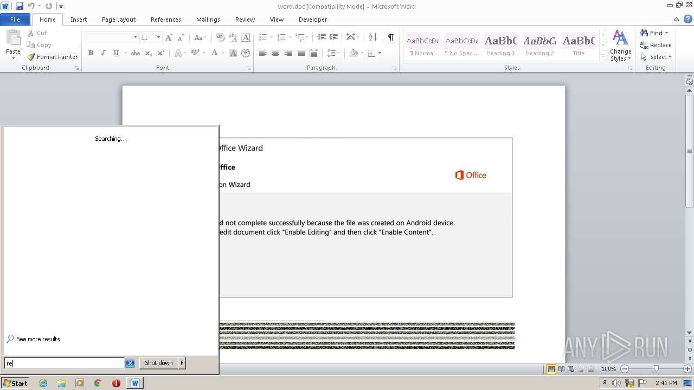
Task: Center the paragraph text
Action: click(x=275, y=53)
